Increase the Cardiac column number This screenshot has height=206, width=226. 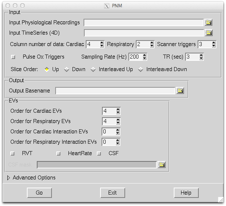(102, 43)
